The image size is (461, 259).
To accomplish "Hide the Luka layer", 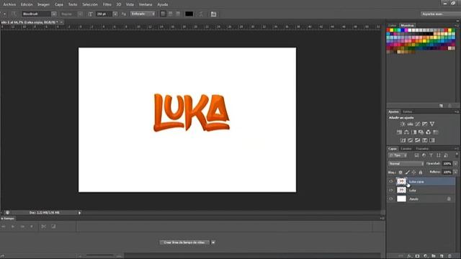I will (x=390, y=190).
